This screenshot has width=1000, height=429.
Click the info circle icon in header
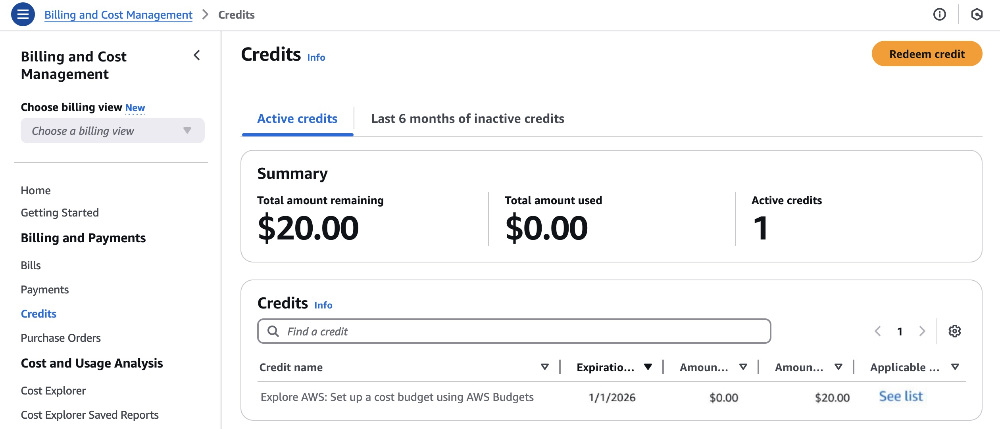click(x=939, y=15)
